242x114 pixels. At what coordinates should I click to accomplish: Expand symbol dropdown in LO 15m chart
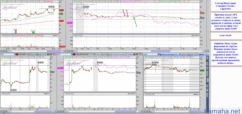click(x=15, y=54)
